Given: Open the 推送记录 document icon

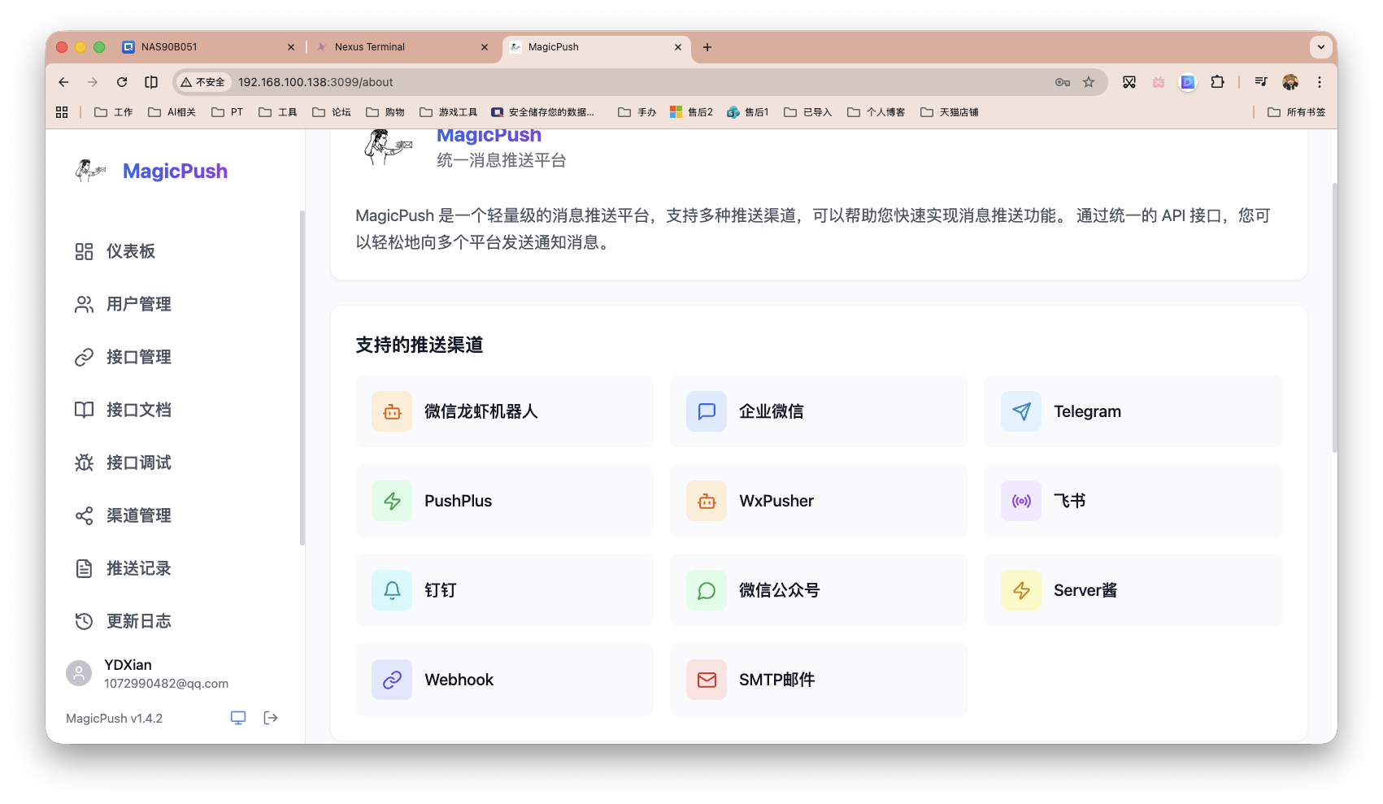Looking at the screenshot, I should coord(83,568).
